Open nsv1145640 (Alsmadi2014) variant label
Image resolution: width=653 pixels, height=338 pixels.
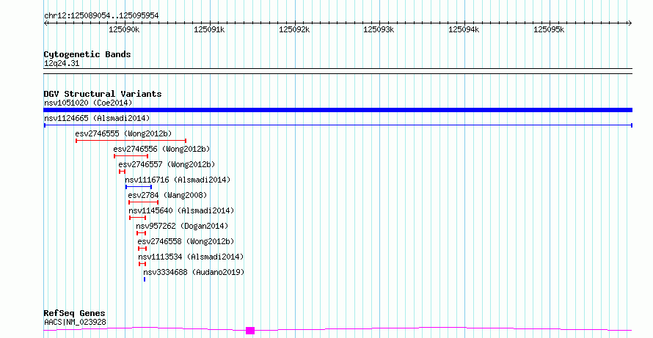pos(181,210)
